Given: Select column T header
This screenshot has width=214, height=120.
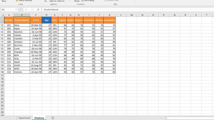Looking at the screenshot, I should coord(207,15).
